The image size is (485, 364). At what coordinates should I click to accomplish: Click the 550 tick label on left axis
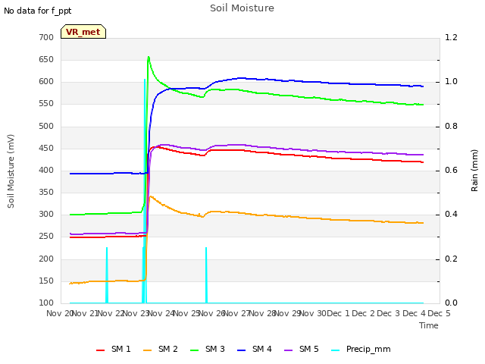coord(46,104)
